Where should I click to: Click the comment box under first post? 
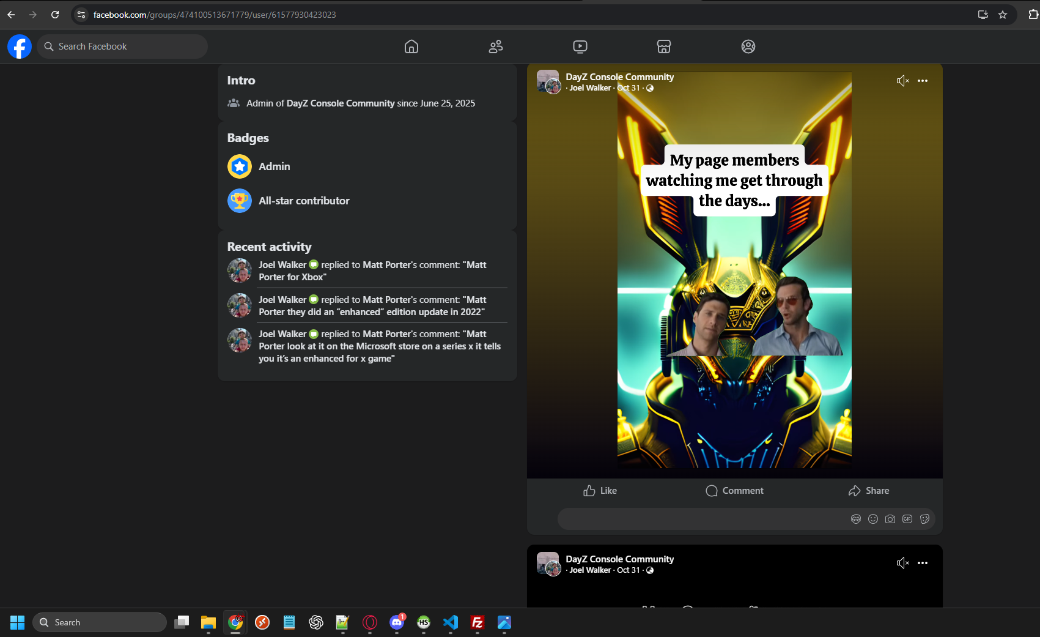coord(703,519)
